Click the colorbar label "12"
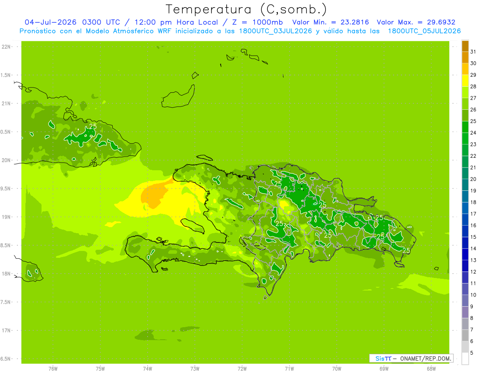 point(474,272)
